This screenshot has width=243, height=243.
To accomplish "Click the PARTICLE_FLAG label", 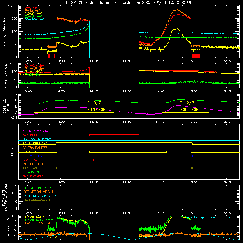I will 34,164.
